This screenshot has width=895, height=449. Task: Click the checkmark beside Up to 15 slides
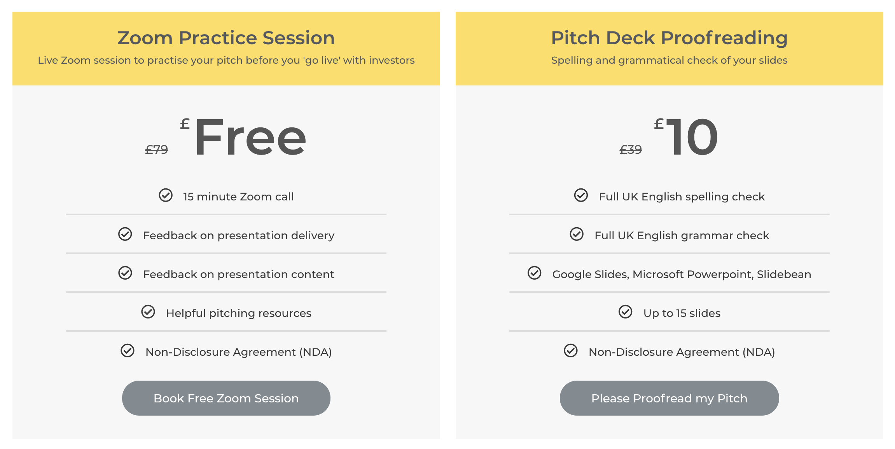[625, 312]
